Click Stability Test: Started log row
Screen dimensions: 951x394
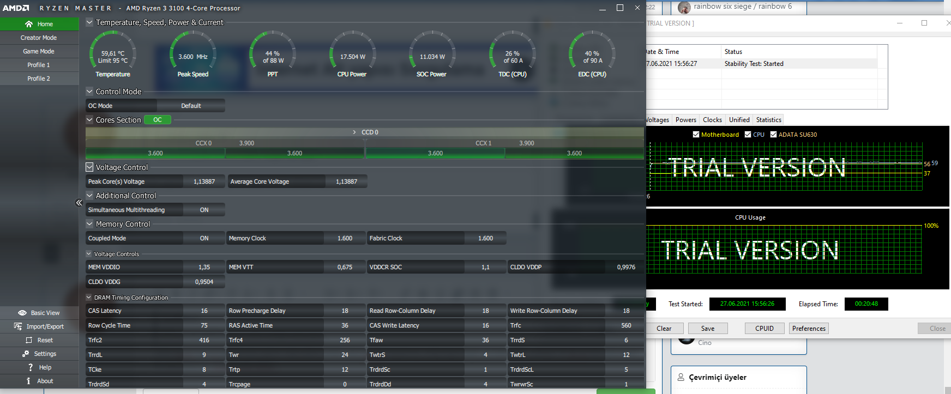762,64
